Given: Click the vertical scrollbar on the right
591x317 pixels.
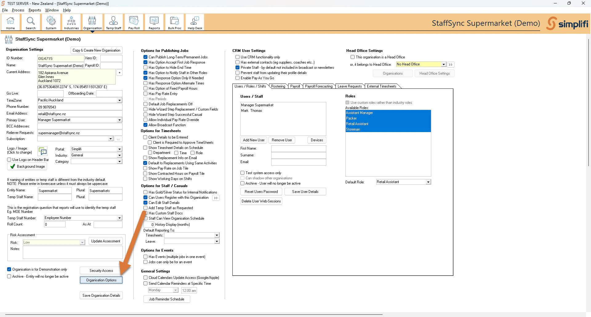Looking at the screenshot, I should pos(588,103).
